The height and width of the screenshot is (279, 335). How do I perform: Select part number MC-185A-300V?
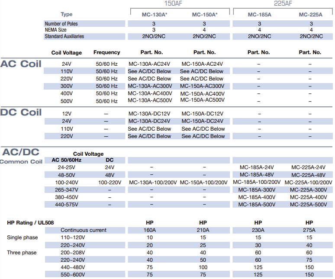257,190
